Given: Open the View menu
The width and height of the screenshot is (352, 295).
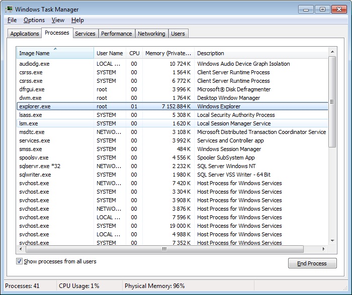Looking at the screenshot, I should (x=58, y=20).
